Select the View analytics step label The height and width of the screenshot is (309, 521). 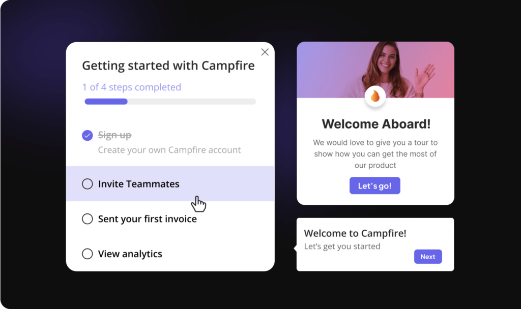pos(130,254)
